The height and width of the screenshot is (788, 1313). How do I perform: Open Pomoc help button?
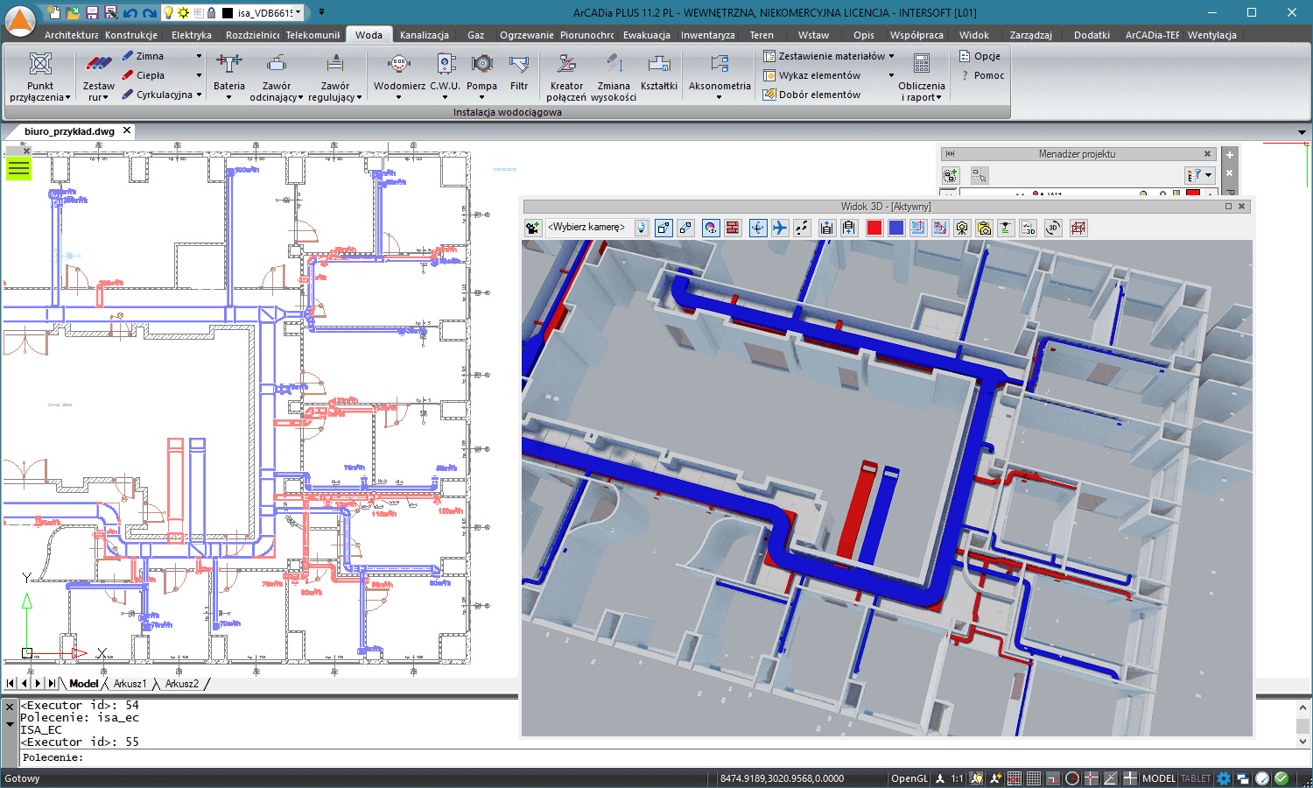click(982, 75)
